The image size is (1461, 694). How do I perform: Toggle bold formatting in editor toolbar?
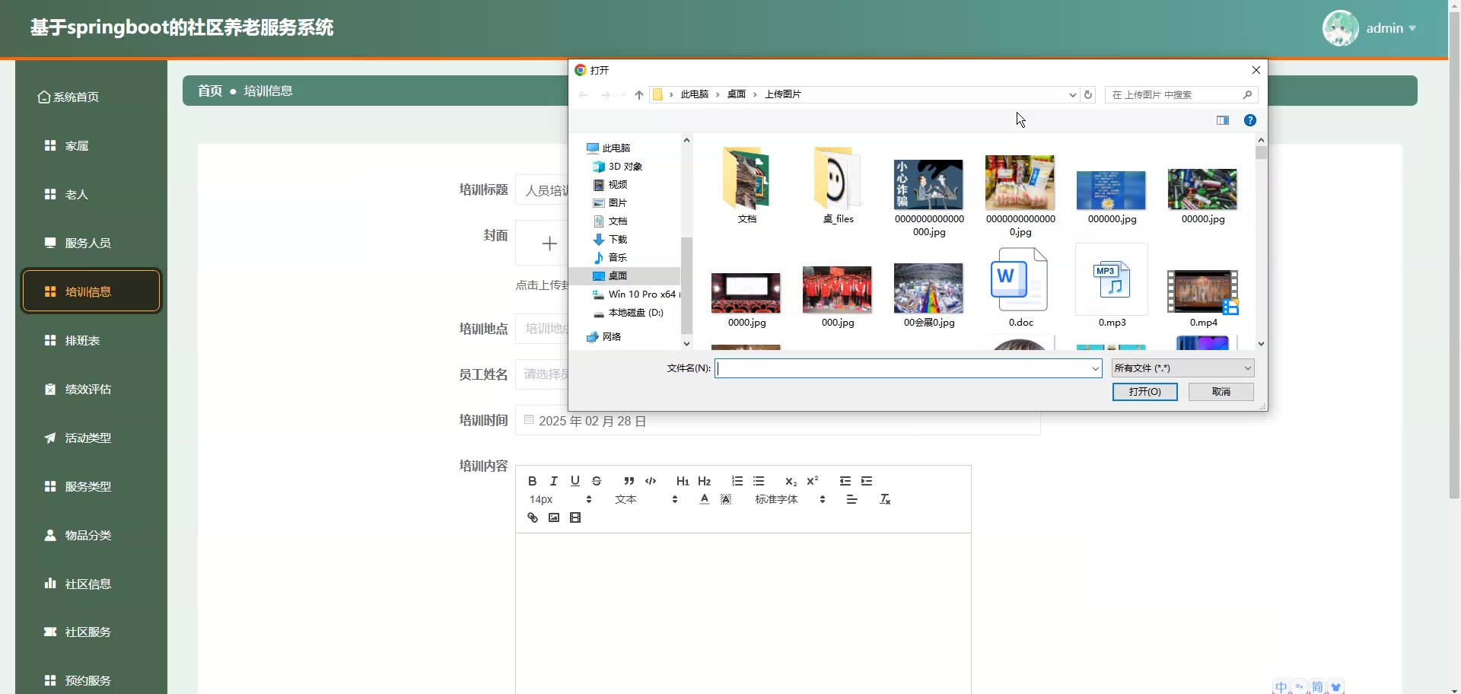(x=532, y=481)
